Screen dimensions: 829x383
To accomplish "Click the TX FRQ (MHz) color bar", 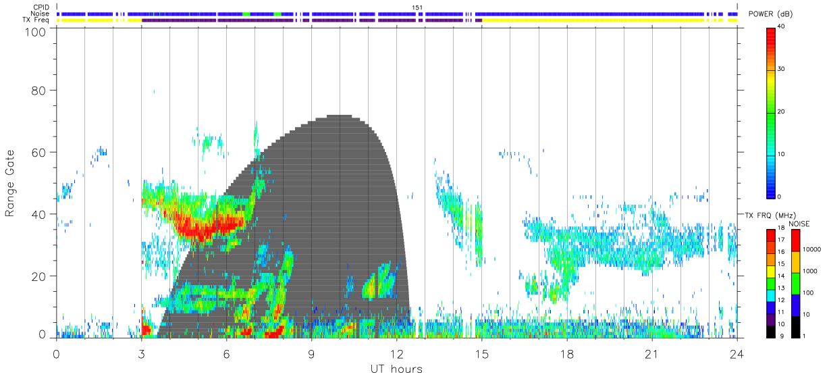I will pyautogui.click(x=772, y=282).
